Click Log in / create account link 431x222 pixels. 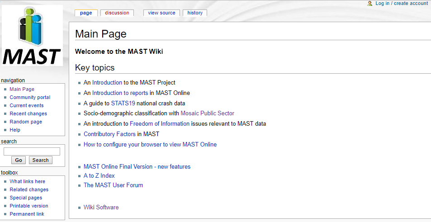coord(402,3)
